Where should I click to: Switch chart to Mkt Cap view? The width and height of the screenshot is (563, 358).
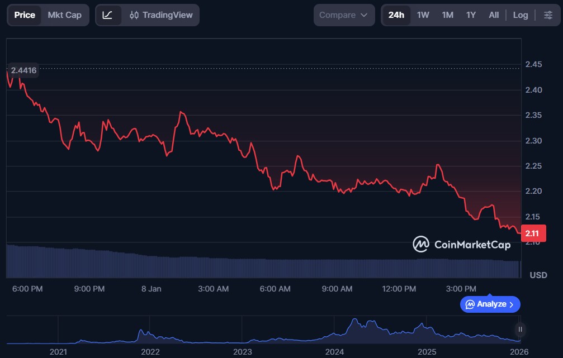click(64, 15)
